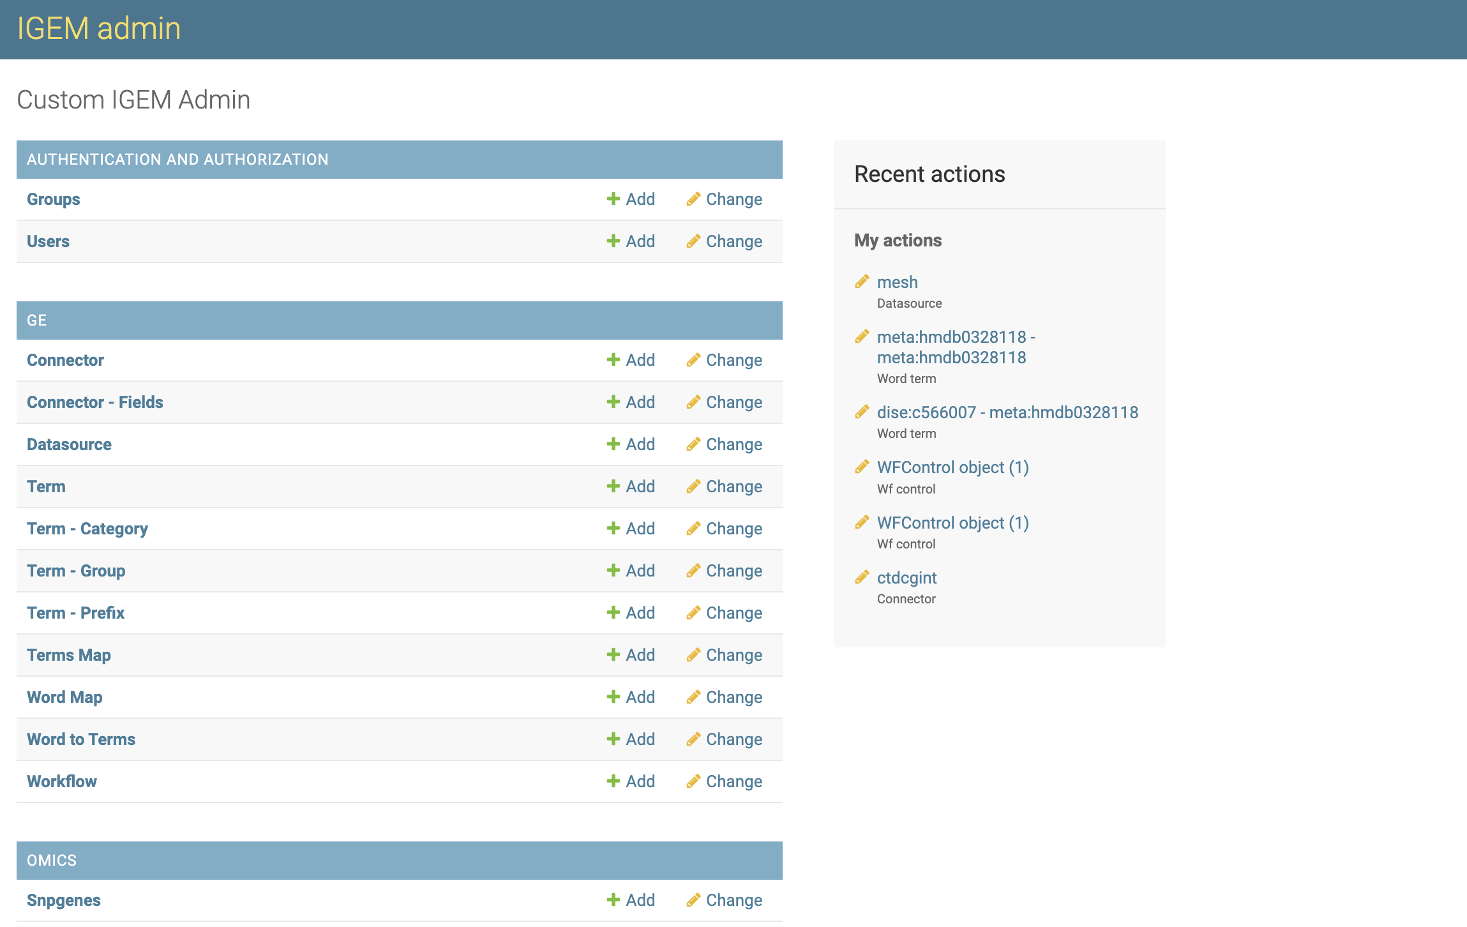1467x927 pixels.
Task: Open the GE app section header
Action: pyautogui.click(x=36, y=320)
